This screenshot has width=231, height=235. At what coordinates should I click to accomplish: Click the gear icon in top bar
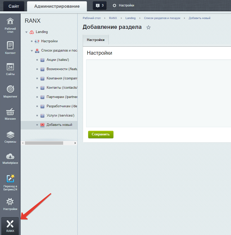114,5
